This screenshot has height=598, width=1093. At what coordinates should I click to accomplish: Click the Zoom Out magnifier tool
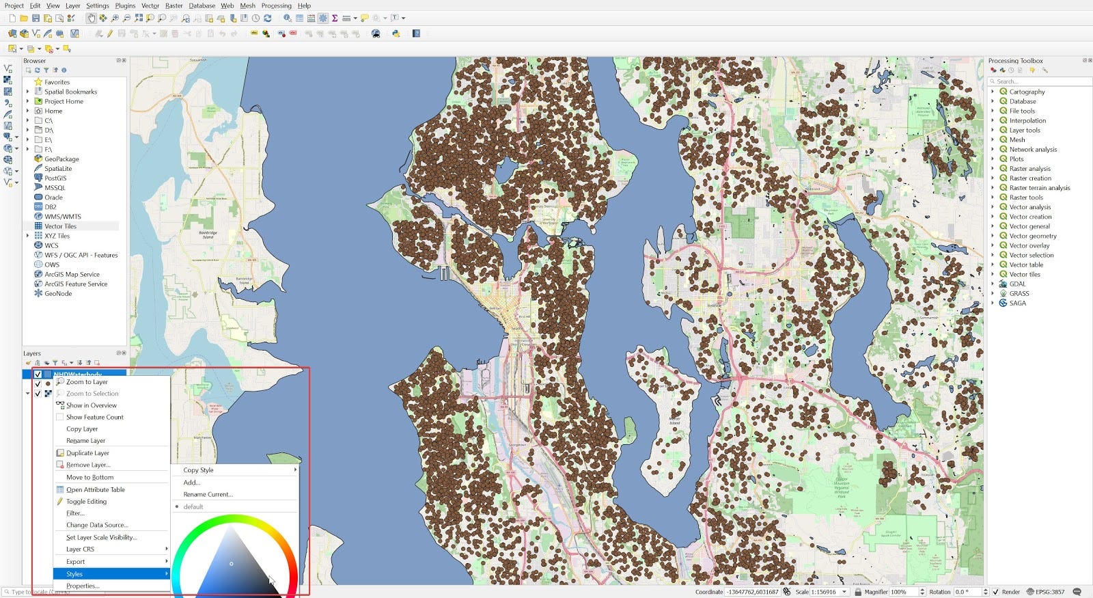point(126,18)
